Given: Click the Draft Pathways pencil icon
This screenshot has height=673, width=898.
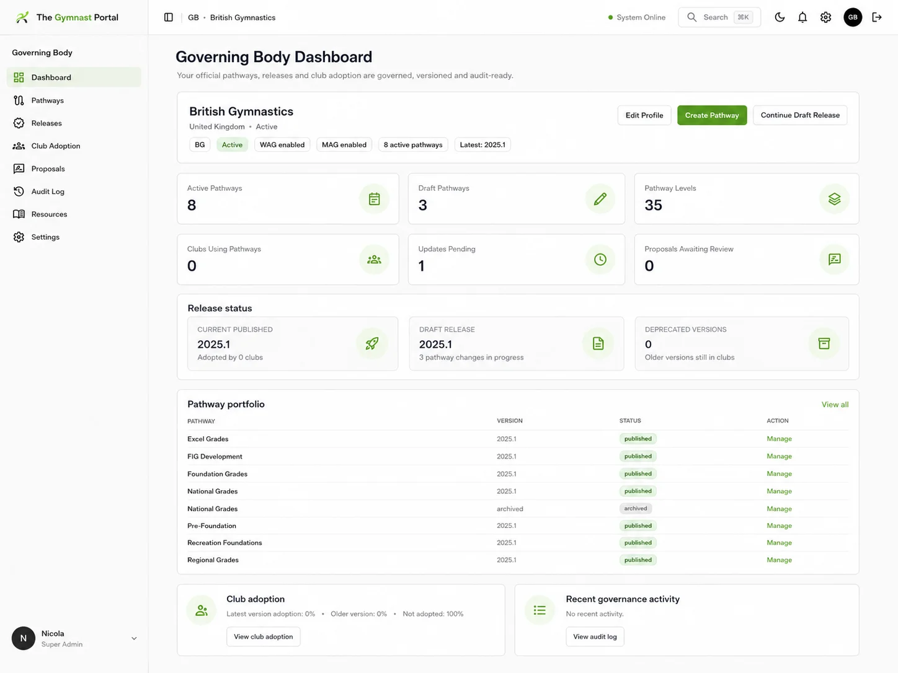Looking at the screenshot, I should [600, 199].
